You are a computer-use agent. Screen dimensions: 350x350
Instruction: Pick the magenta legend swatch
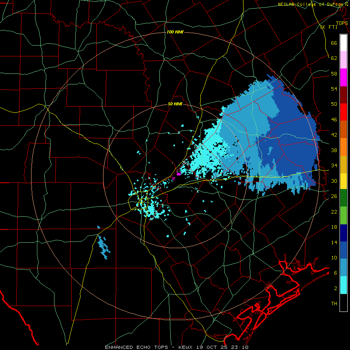(x=343, y=77)
